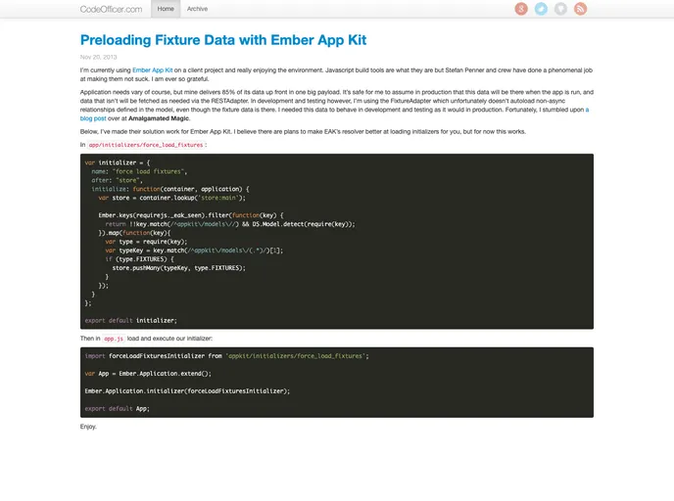This screenshot has width=674, height=501.
Task: Open the orange RSS feed icon
Action: coord(580,9)
